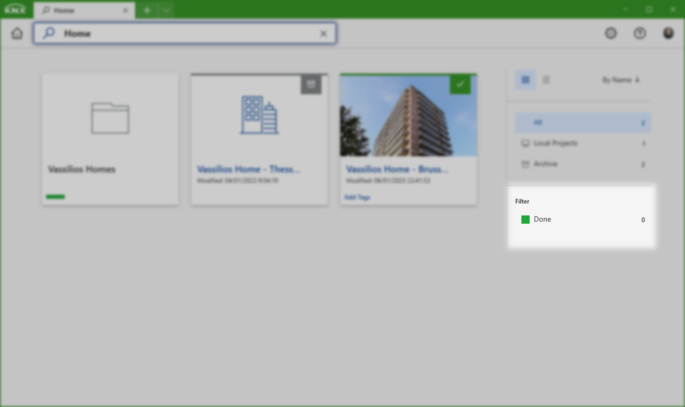Open the By Name sort dropdown
The width and height of the screenshot is (685, 407).
click(621, 80)
